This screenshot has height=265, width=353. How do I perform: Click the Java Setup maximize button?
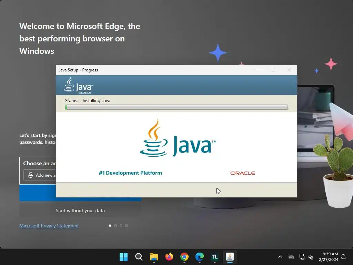[x=273, y=70]
